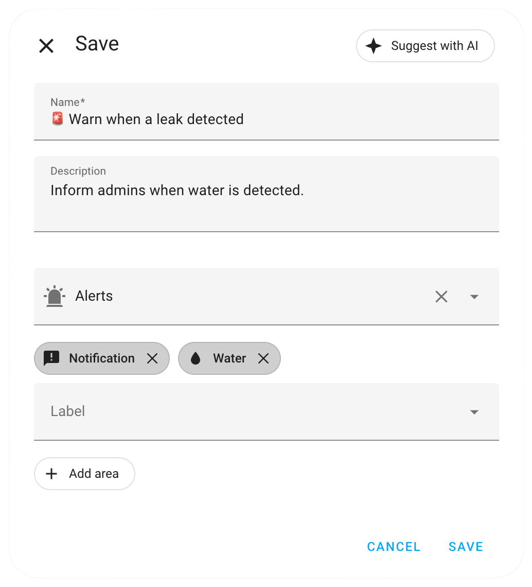
Task: Click the X icon to clear the Alerts selection
Action: tap(441, 297)
